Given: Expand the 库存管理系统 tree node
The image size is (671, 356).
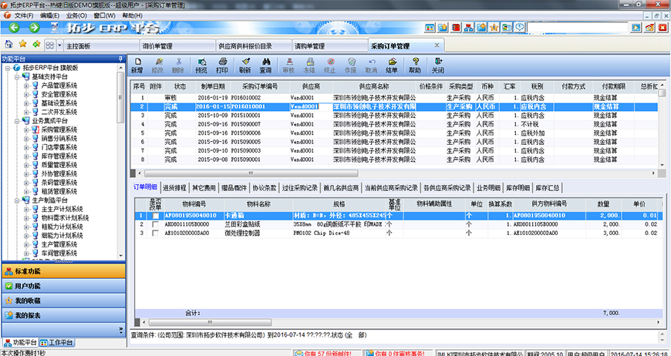Looking at the screenshot, I should coord(25,156).
